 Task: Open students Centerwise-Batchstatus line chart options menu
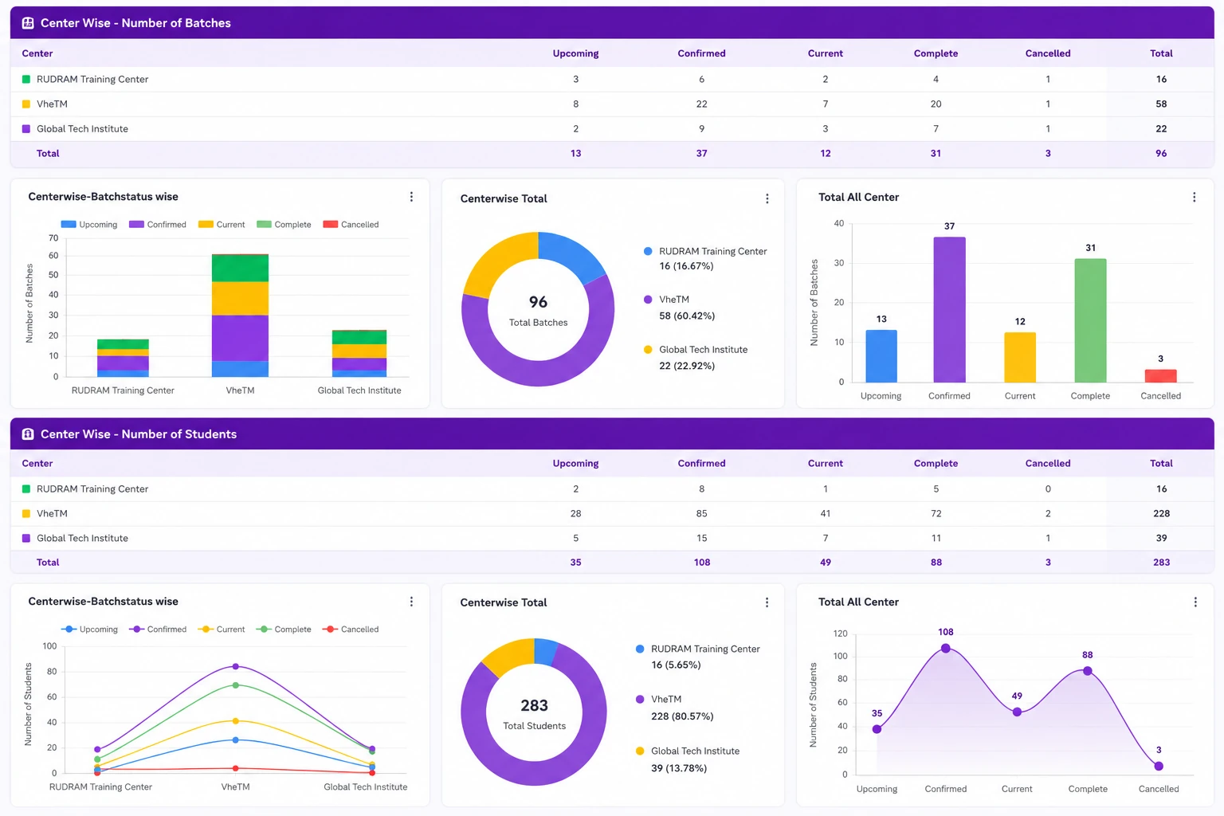click(x=411, y=602)
